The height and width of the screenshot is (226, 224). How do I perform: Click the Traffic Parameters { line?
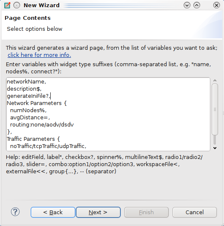pyautogui.click(x=33, y=139)
